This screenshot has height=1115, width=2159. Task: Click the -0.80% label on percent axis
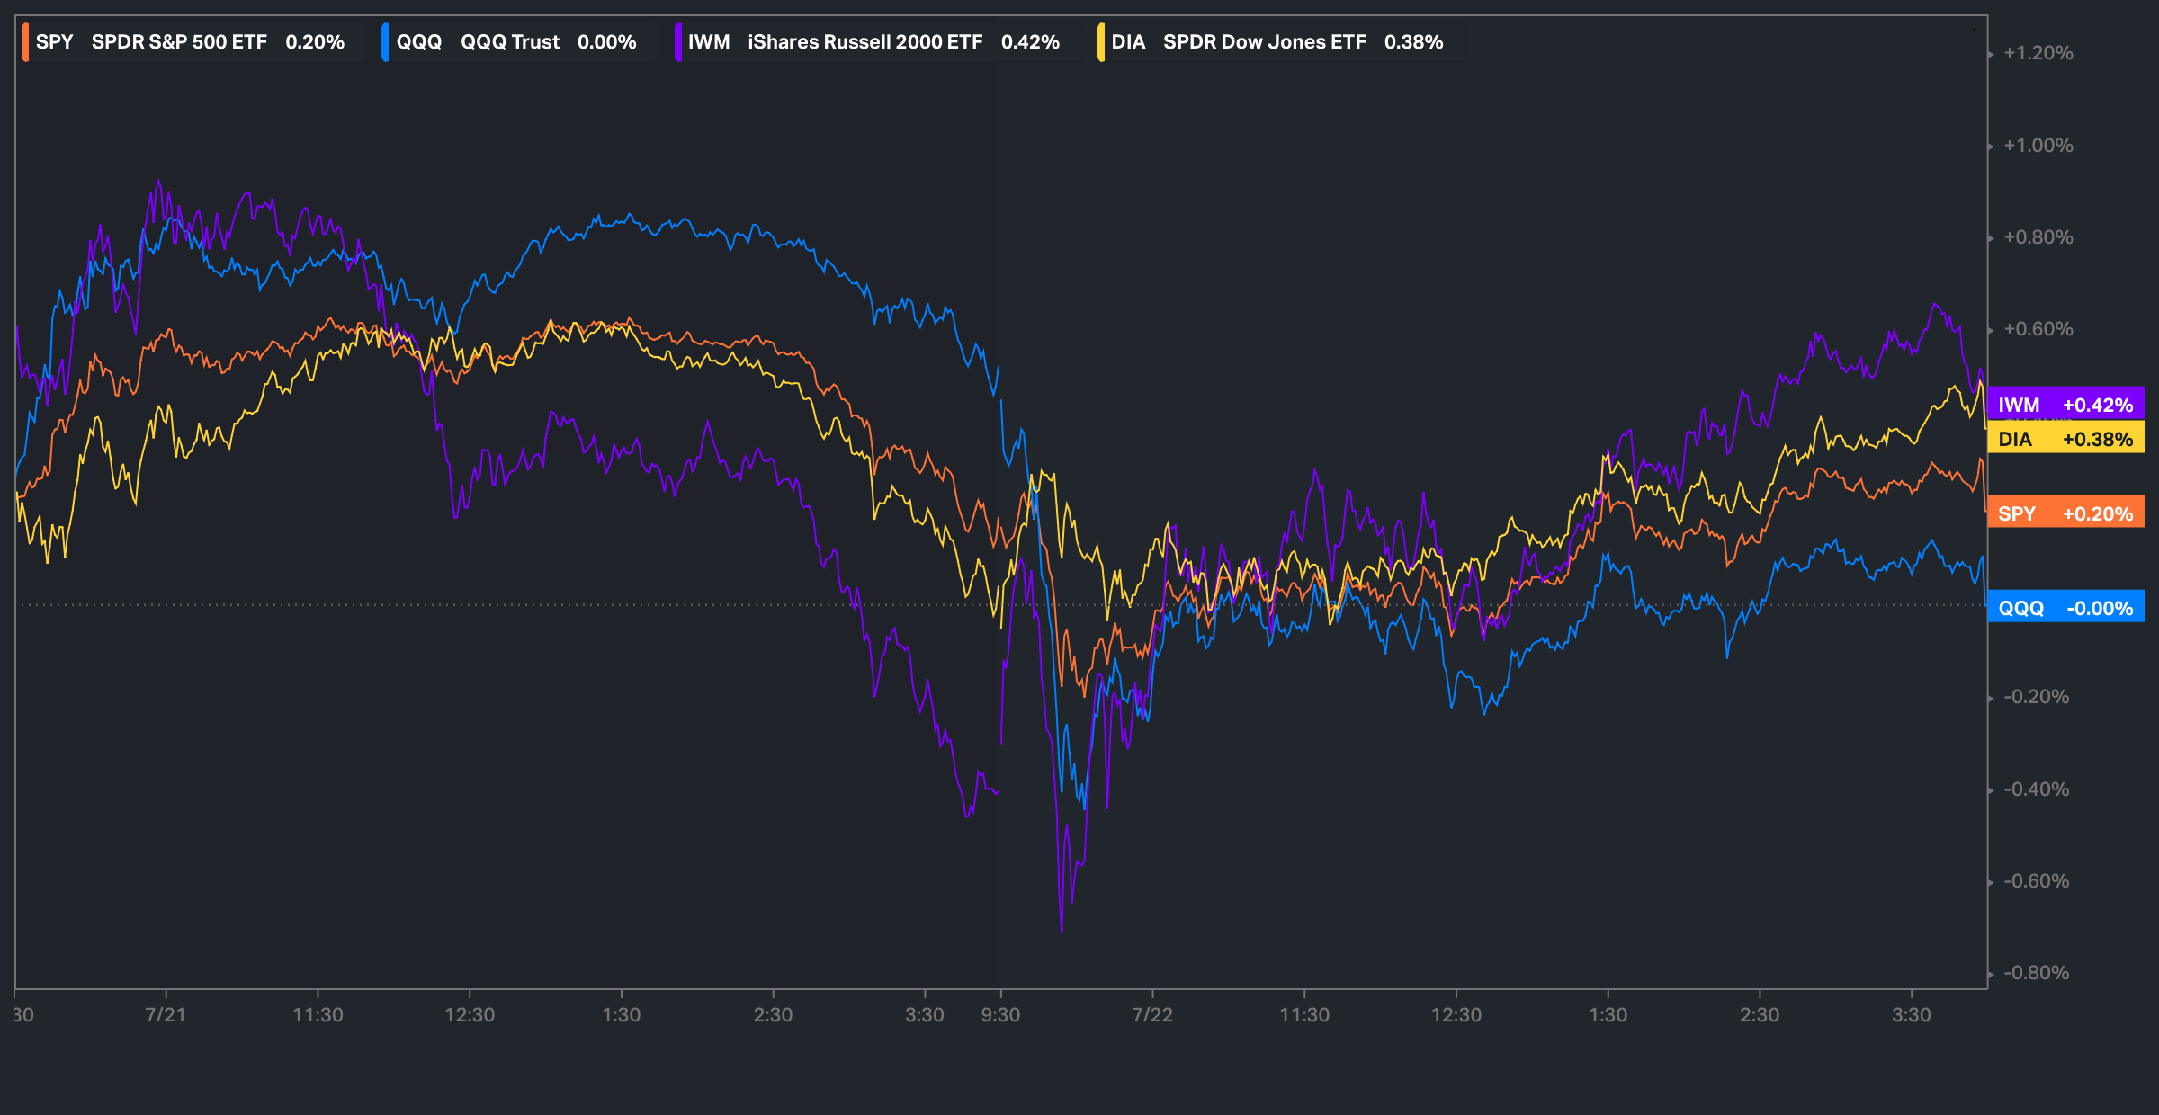coord(2036,973)
